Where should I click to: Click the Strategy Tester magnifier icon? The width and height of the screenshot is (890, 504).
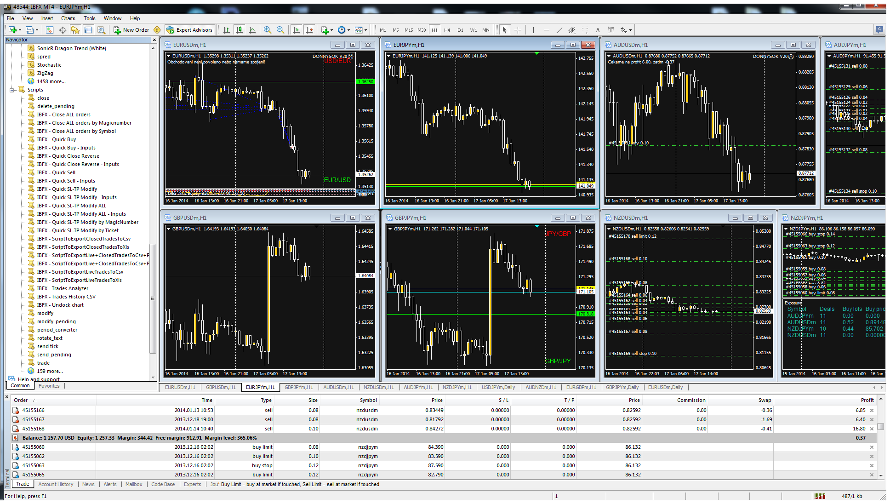(x=102, y=30)
